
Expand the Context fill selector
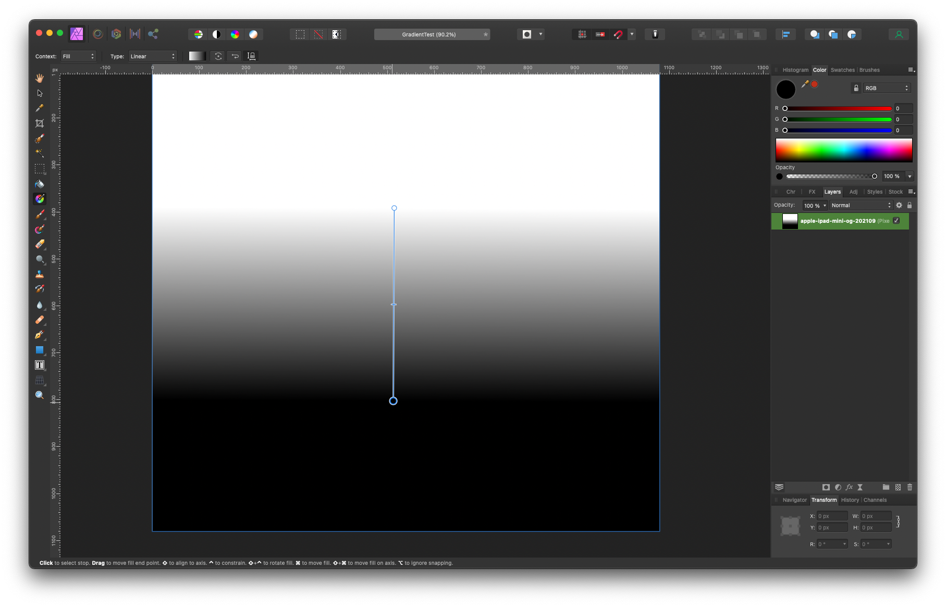79,56
